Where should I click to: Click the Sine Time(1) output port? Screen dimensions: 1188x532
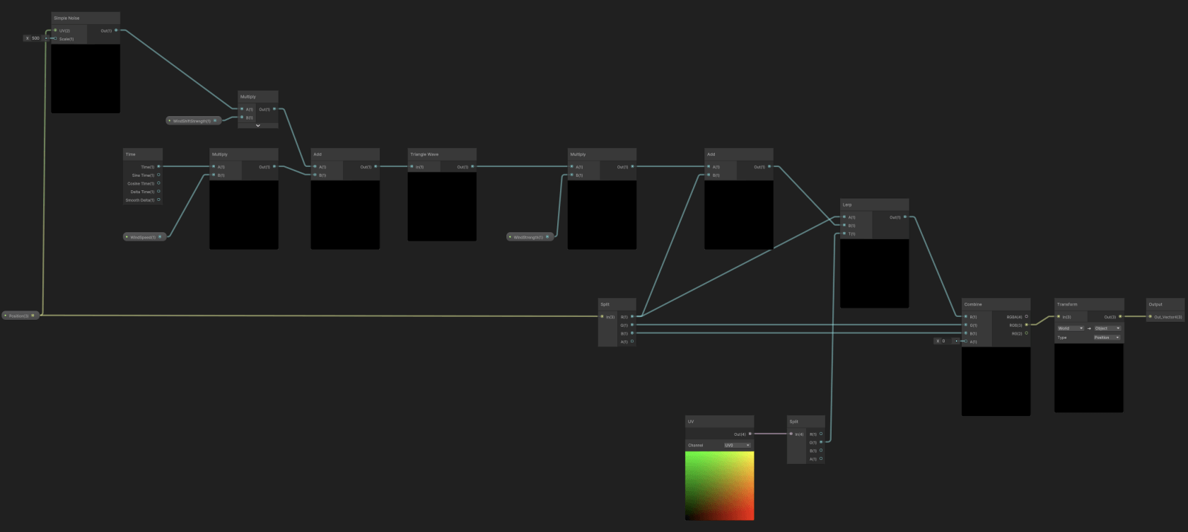coord(158,175)
